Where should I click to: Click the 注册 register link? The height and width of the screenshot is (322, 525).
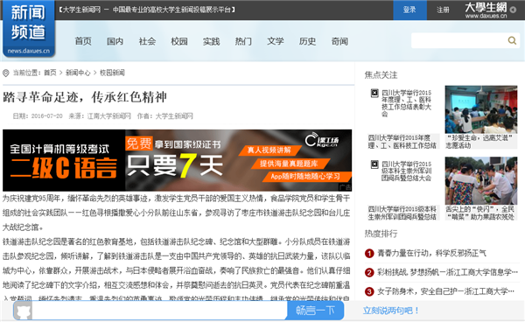tap(443, 10)
